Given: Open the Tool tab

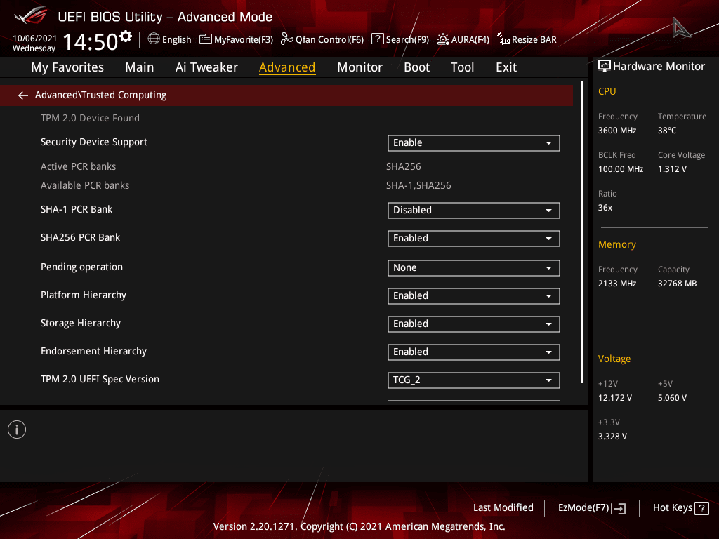Looking at the screenshot, I should click(462, 67).
